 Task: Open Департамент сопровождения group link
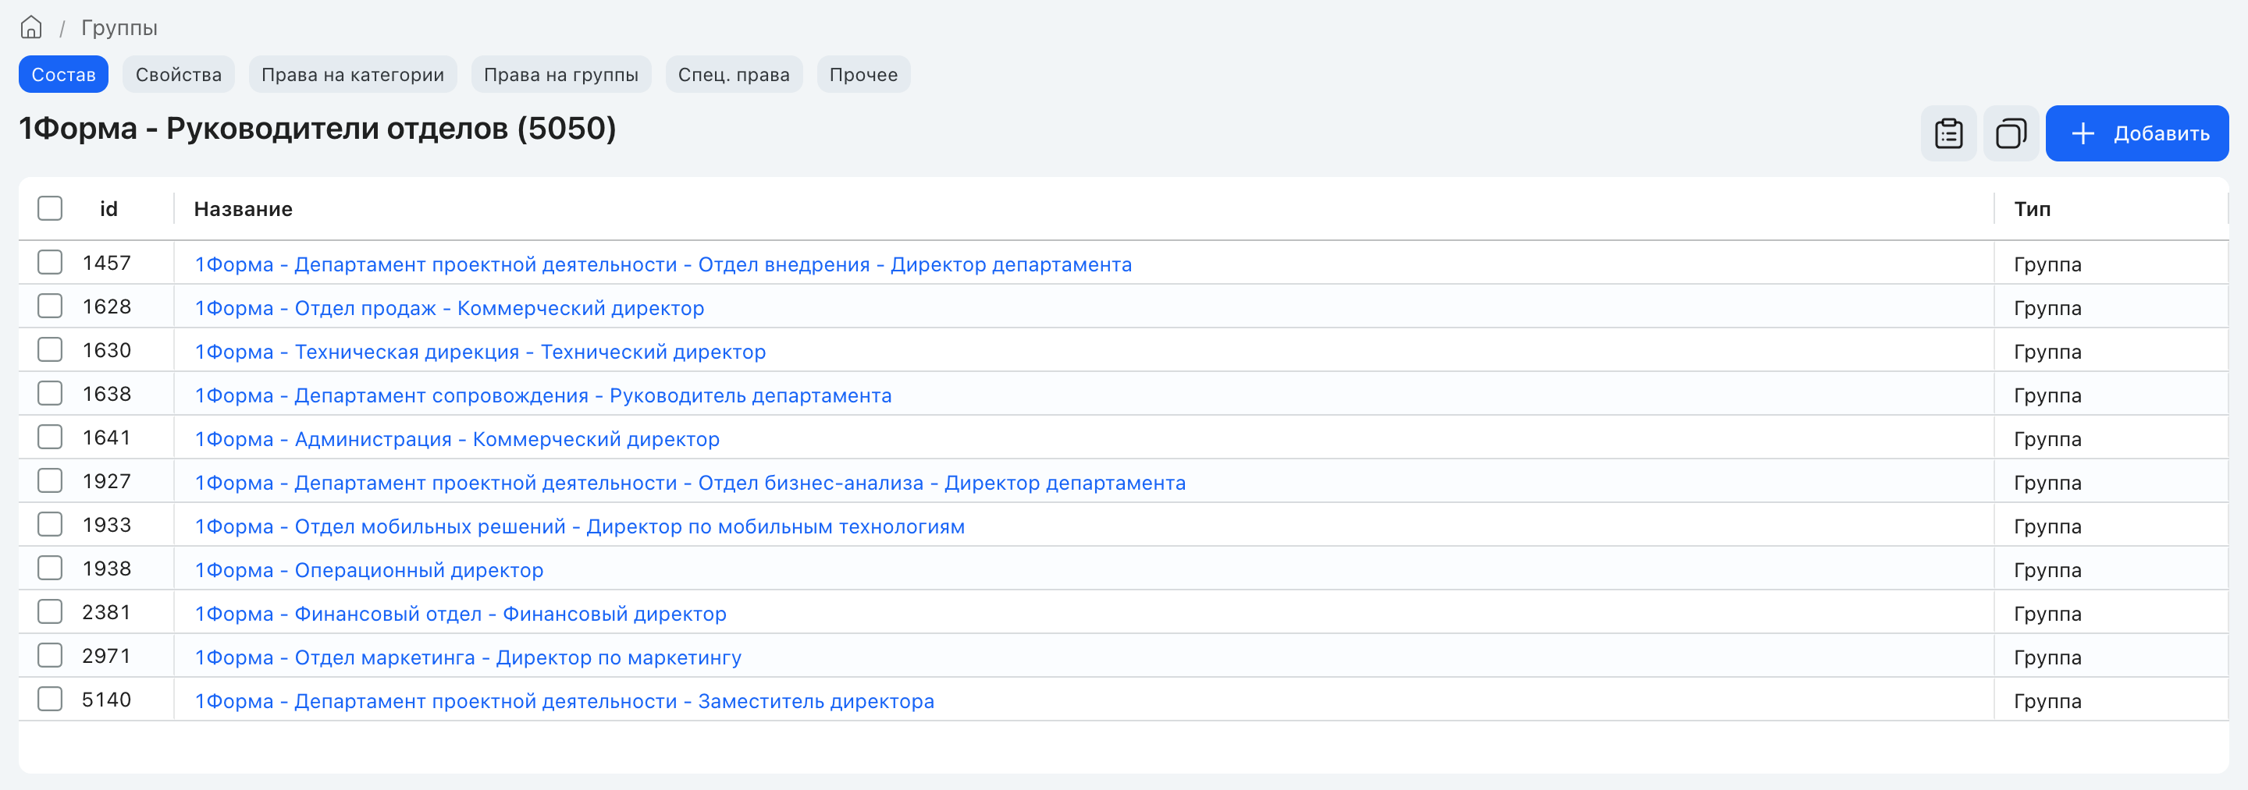542,395
